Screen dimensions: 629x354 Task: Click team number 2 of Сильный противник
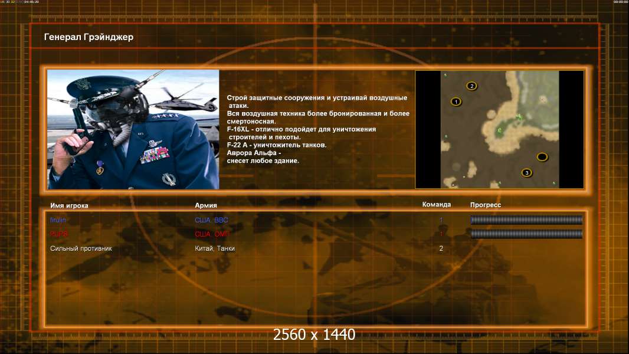pyautogui.click(x=441, y=248)
